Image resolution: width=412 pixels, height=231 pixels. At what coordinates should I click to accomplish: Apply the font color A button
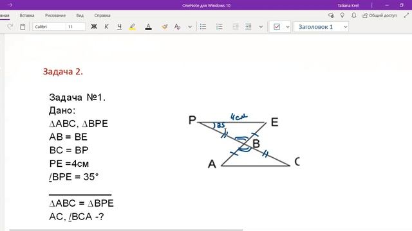[148, 26]
